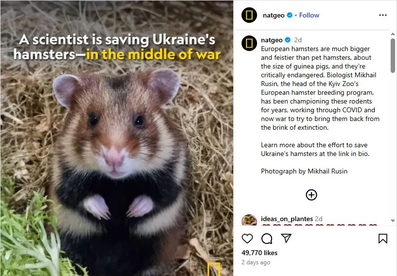Save post with the bookmark icon
Screen dimensions: 397x276
pyautogui.click(x=382, y=239)
